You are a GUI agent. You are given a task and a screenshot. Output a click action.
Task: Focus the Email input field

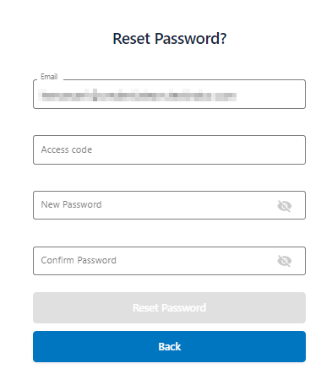pyautogui.click(x=169, y=95)
